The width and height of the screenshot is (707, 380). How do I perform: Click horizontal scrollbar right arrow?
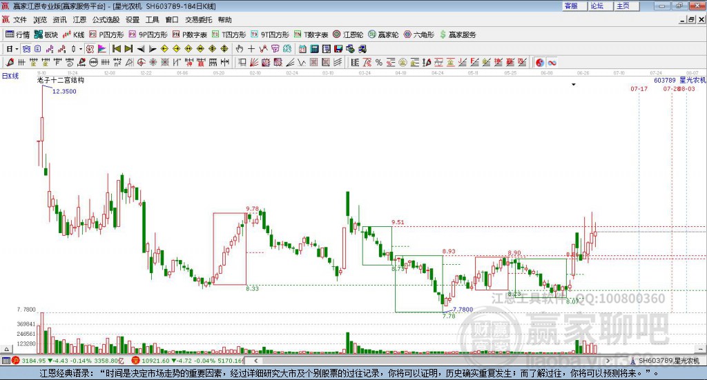click(x=608, y=361)
